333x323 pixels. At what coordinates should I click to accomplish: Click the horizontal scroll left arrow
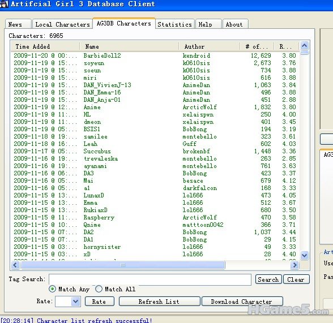click(15, 265)
